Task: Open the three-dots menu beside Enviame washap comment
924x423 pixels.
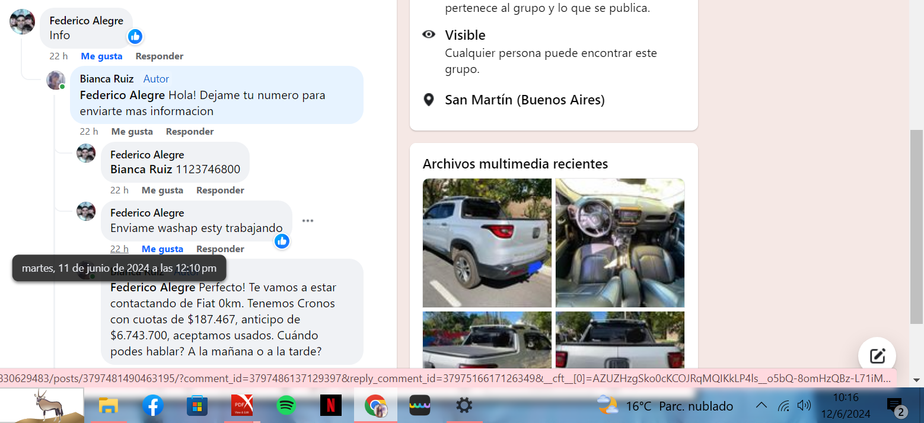Action: (x=307, y=221)
